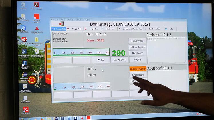Screen dimensions: 214x120
Task: Open the Adobe Reader DC desktop icon
Action: click(36, 6)
